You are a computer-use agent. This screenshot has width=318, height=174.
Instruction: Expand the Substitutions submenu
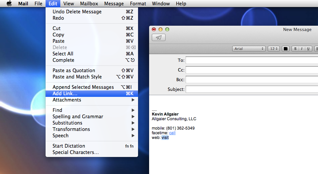92,123
